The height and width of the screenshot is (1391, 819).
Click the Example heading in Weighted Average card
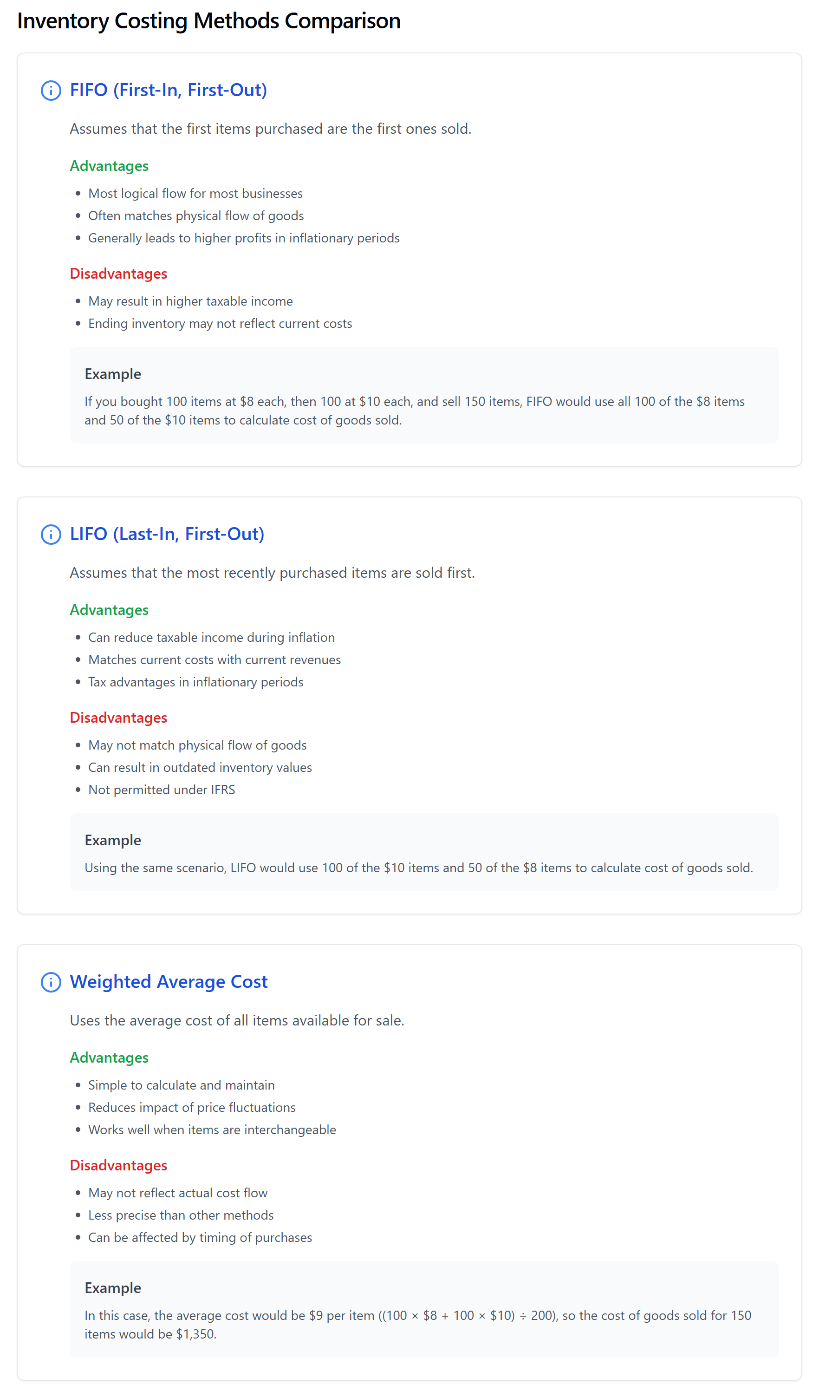click(112, 1288)
